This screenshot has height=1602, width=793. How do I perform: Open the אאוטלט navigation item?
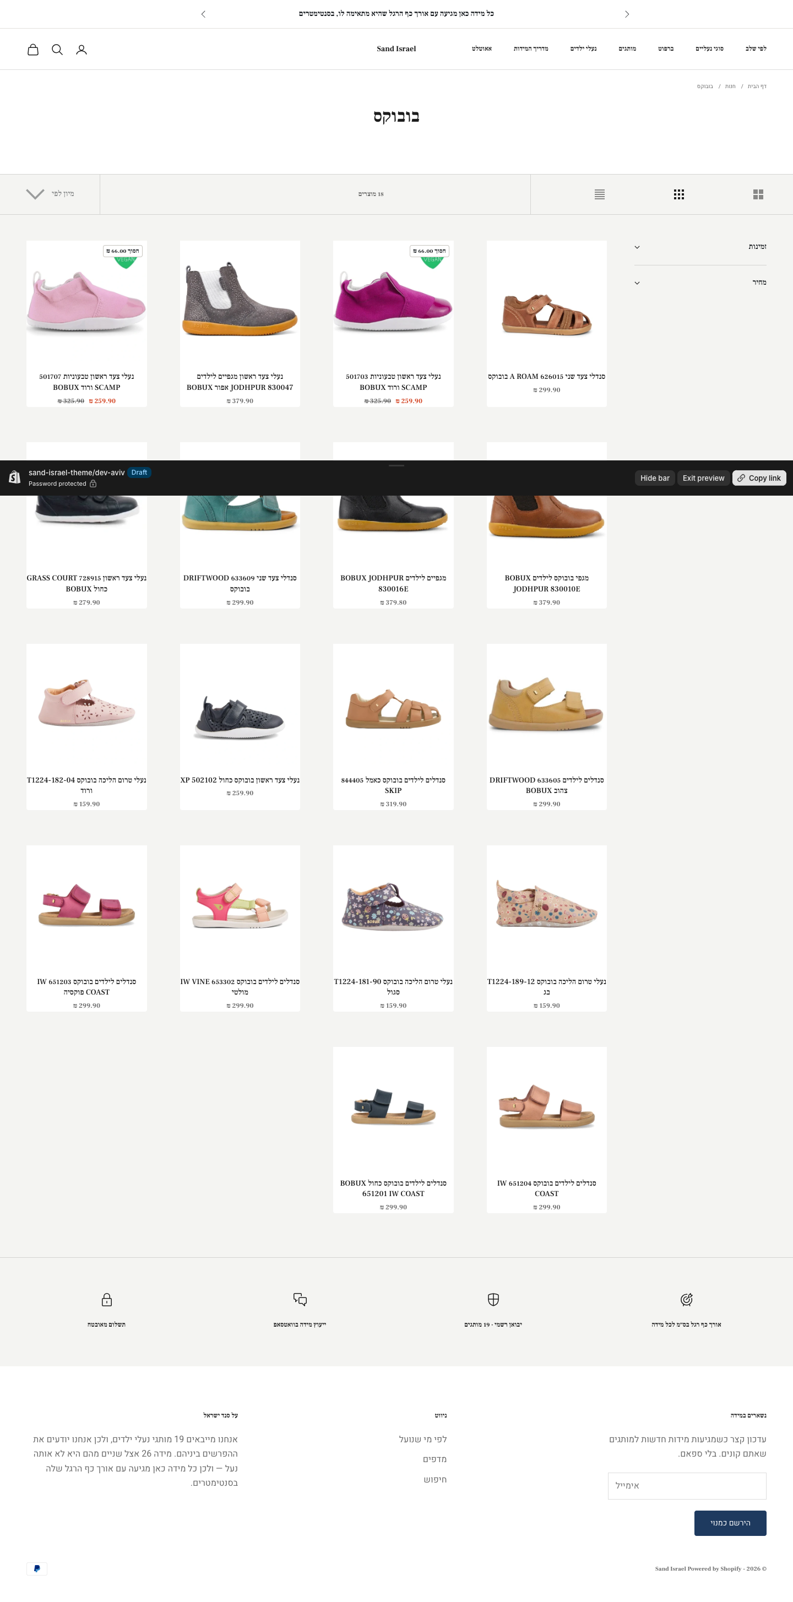point(482,48)
